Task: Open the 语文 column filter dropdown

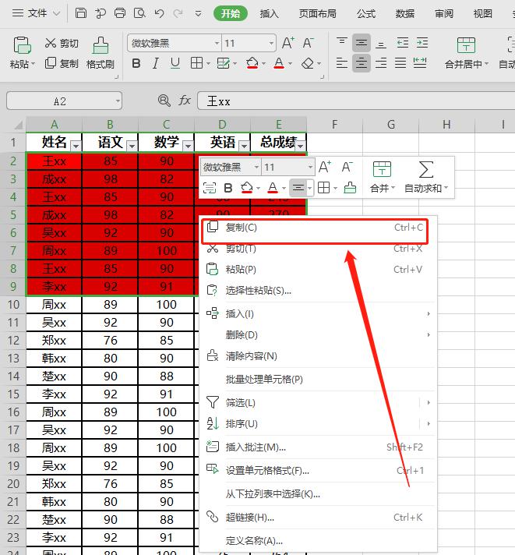Action: 132,145
